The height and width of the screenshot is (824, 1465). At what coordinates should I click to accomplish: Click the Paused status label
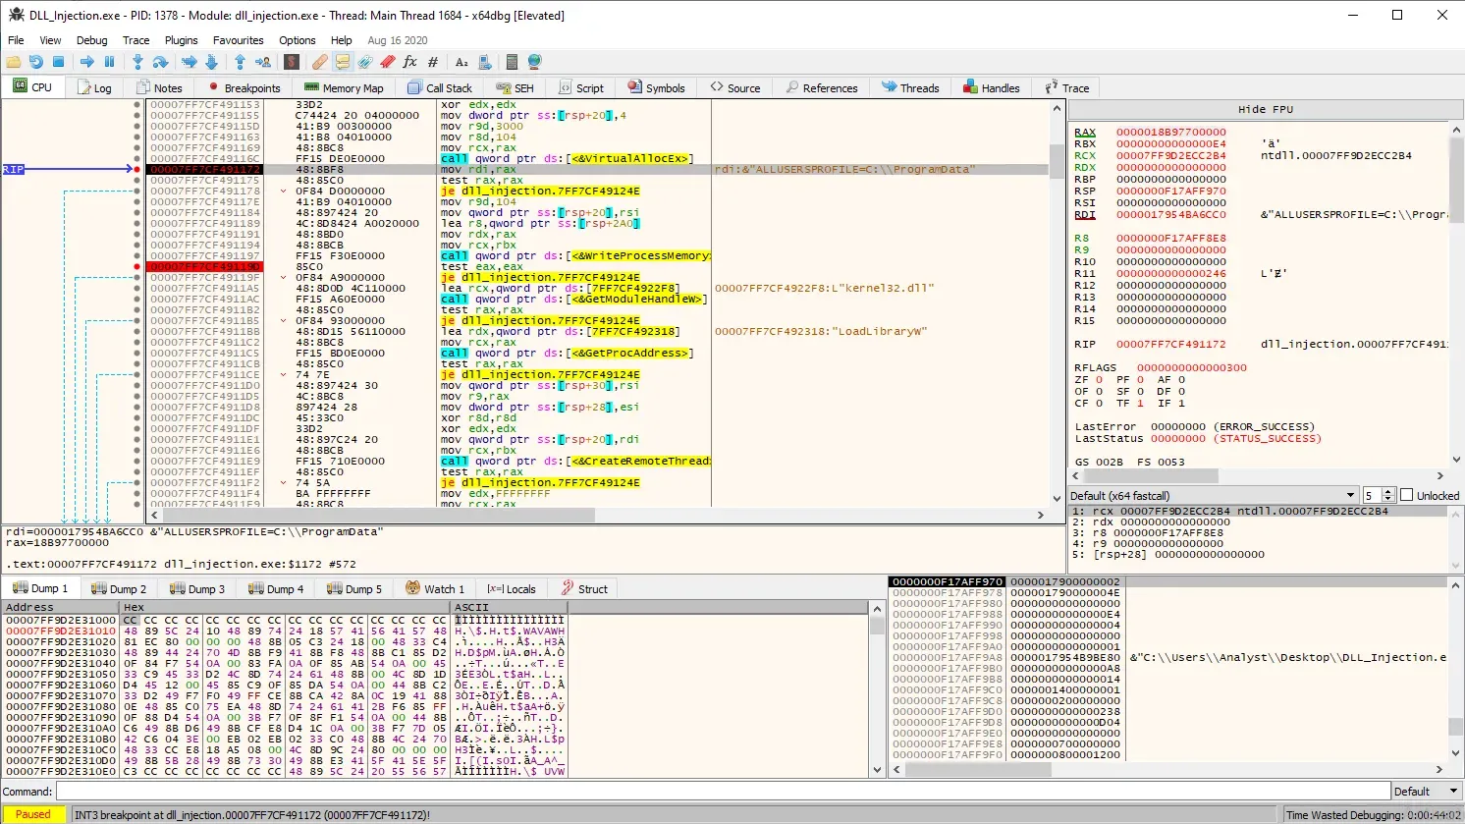pyautogui.click(x=32, y=814)
